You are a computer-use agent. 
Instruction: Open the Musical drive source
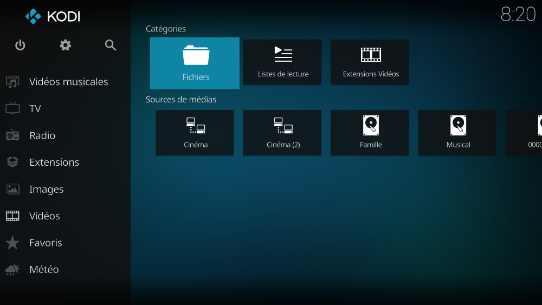pyautogui.click(x=457, y=133)
